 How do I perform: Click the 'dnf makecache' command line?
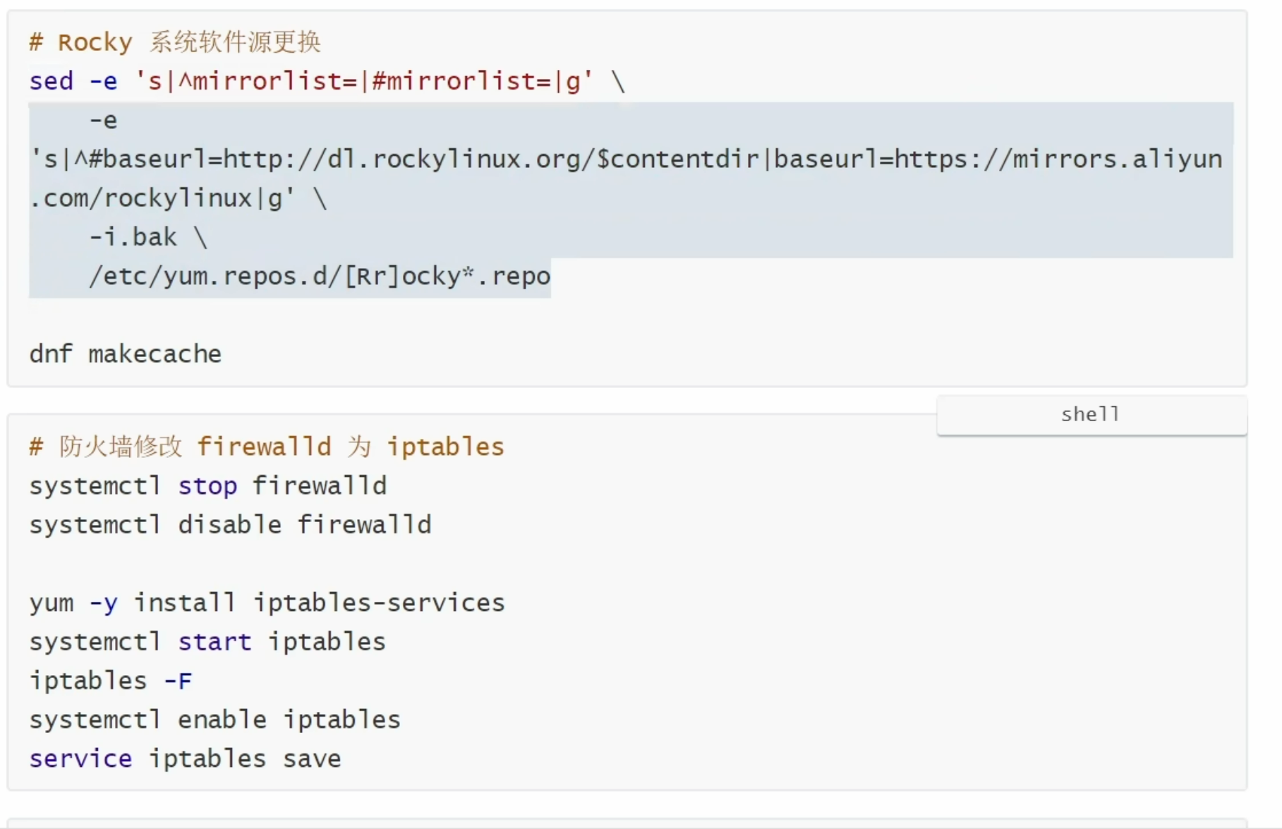click(x=126, y=353)
